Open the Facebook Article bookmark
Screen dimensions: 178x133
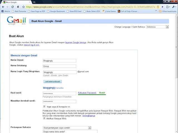[6, 11]
